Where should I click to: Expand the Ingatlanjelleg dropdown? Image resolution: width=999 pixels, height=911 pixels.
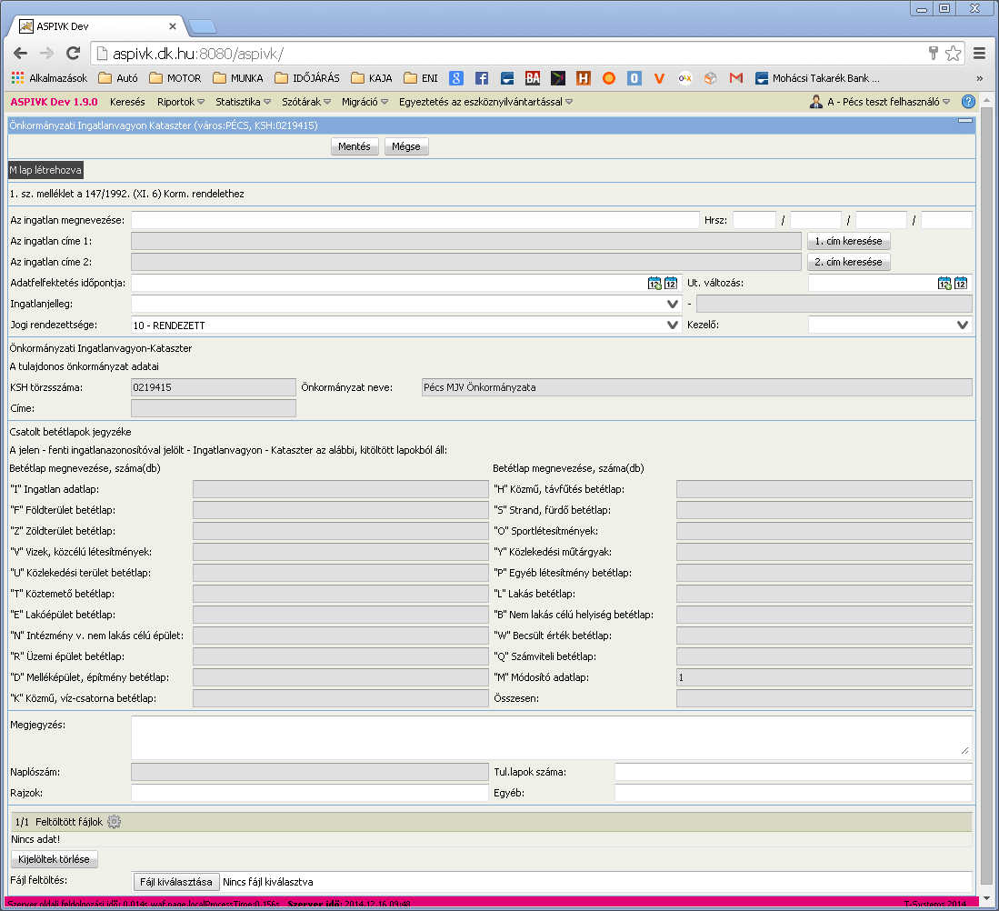coord(672,305)
